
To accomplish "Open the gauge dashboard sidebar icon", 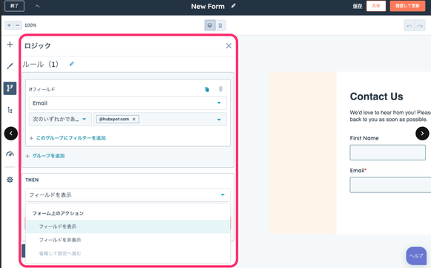I will 10,154.
